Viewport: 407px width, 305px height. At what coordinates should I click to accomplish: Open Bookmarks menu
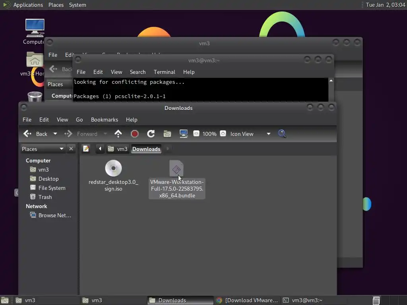(x=105, y=120)
